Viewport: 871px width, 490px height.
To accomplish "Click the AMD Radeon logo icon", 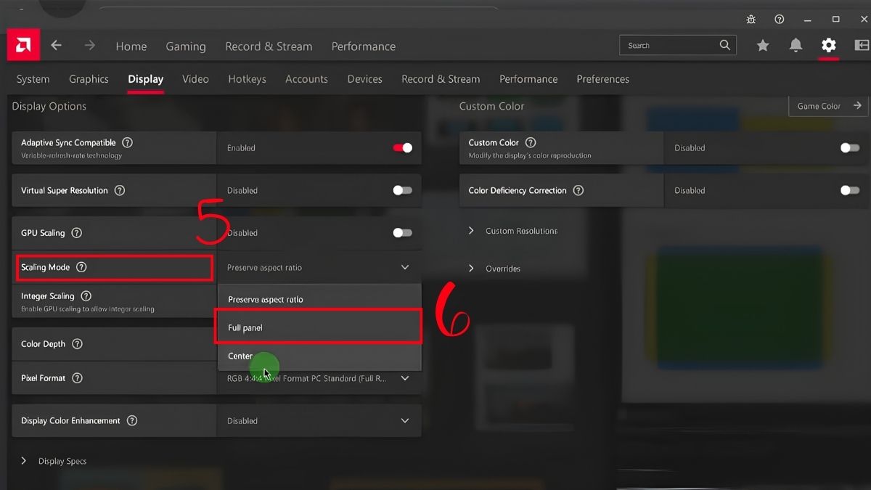I will [x=23, y=44].
